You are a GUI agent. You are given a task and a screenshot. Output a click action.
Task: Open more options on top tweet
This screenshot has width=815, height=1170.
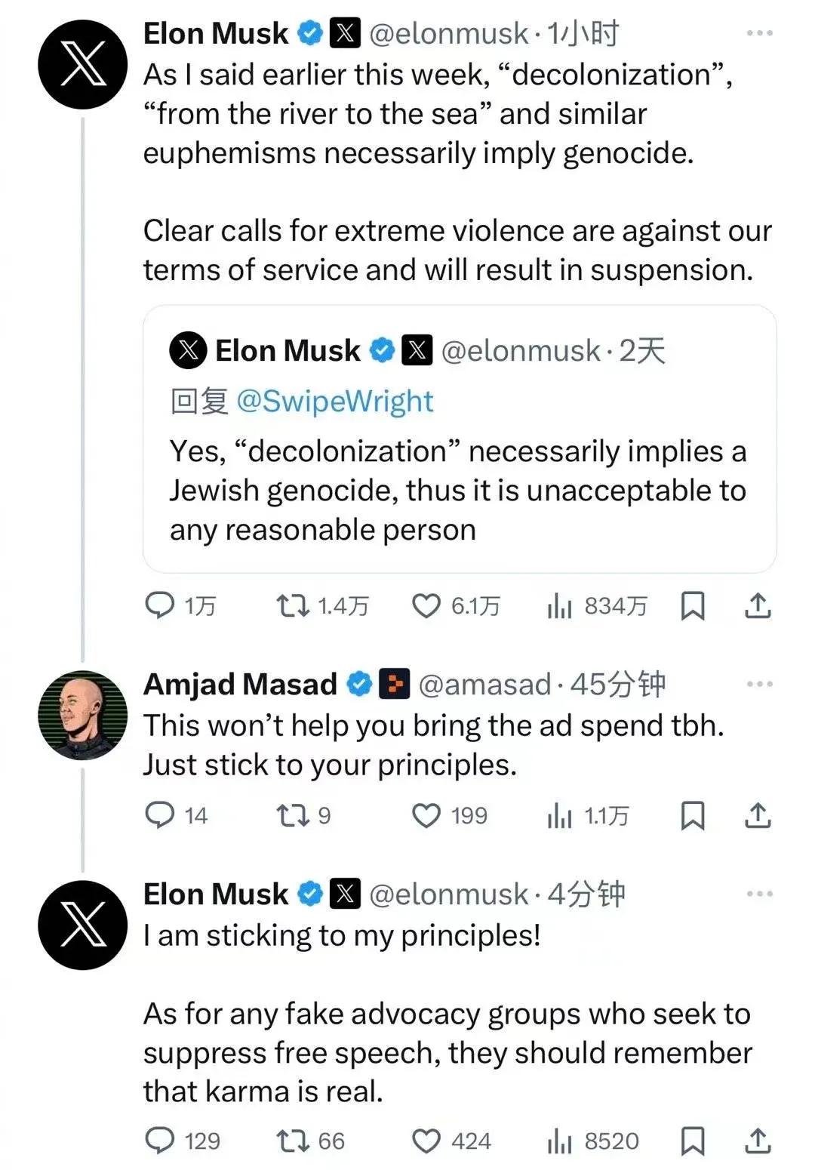[759, 32]
